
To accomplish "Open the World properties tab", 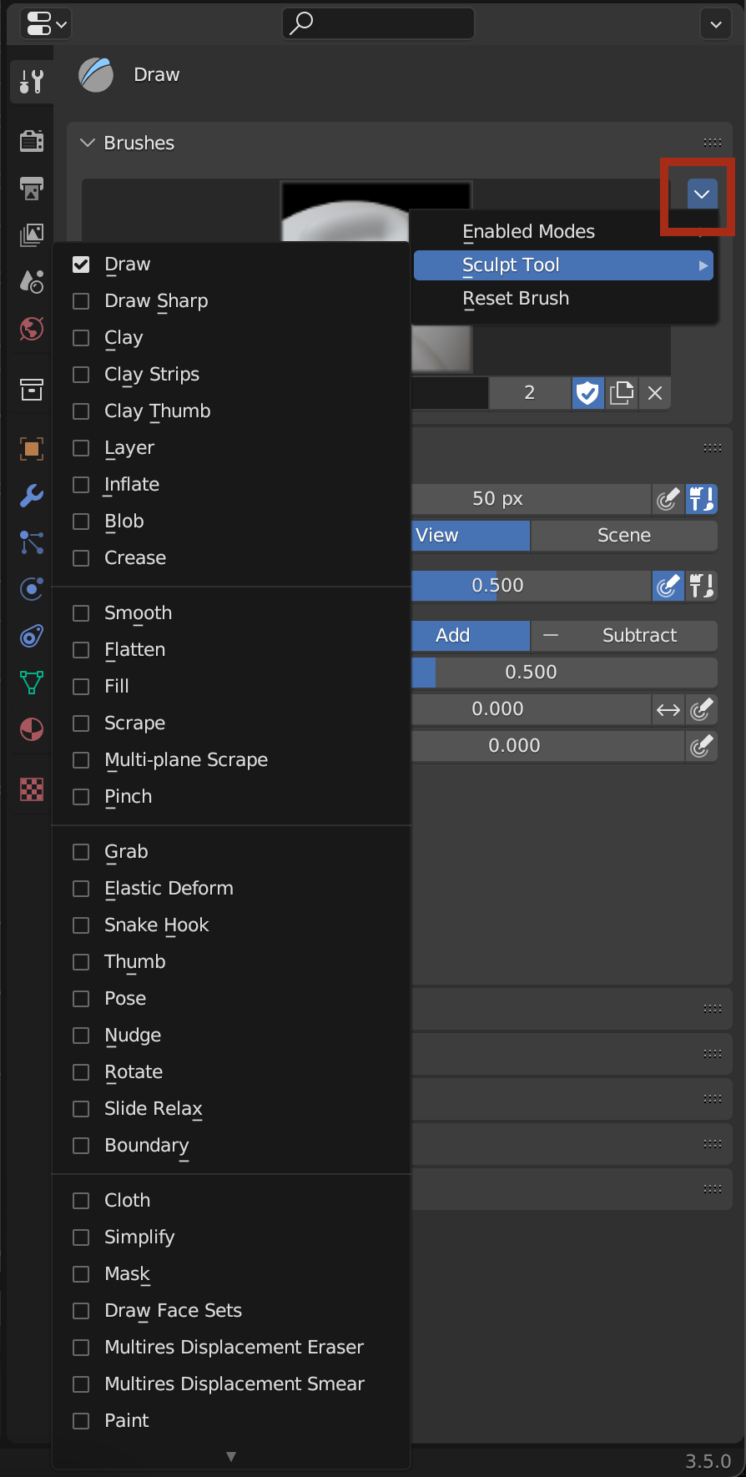I will coord(32,328).
